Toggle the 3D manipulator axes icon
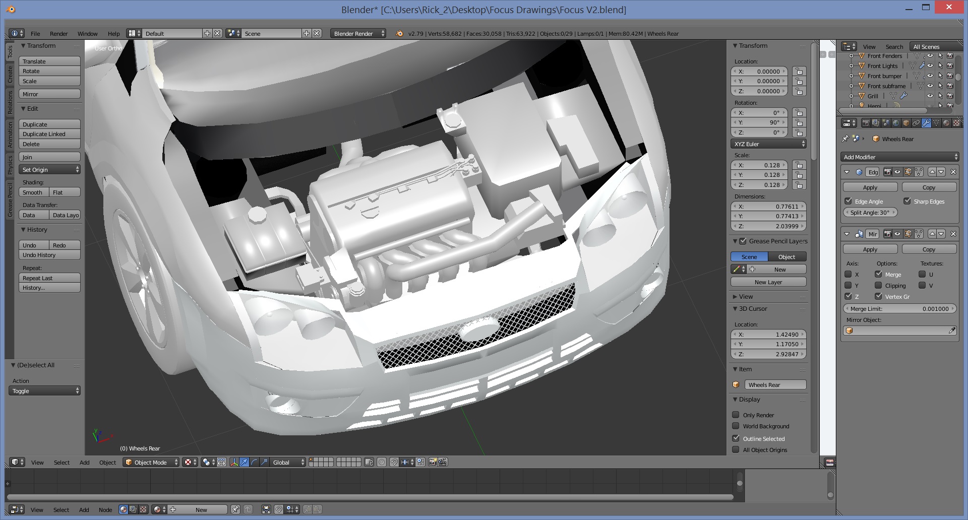This screenshot has width=968, height=520. (234, 462)
